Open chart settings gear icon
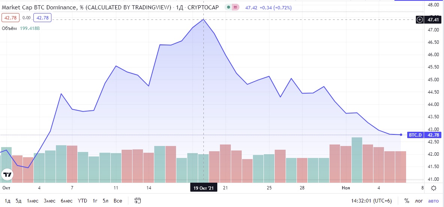The image size is (444, 207). tap(433, 188)
